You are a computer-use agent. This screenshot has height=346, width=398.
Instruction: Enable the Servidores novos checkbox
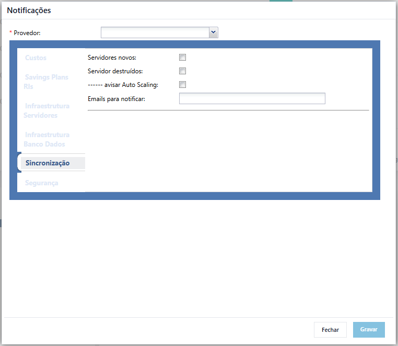point(182,58)
